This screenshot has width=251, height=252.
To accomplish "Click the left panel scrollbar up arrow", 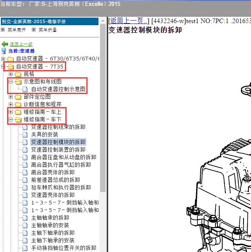I will 103,21.
